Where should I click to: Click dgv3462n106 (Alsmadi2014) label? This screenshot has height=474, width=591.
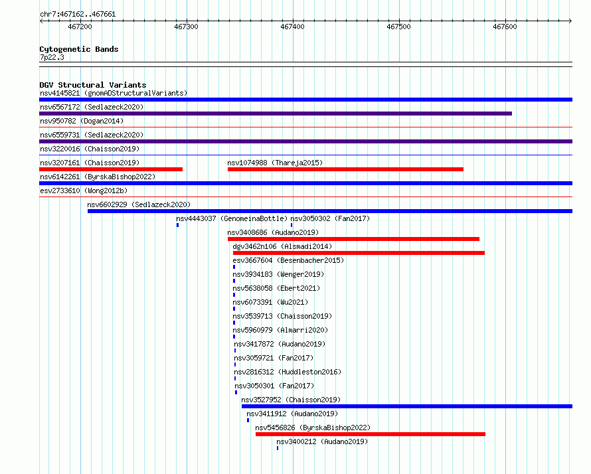[x=282, y=246]
